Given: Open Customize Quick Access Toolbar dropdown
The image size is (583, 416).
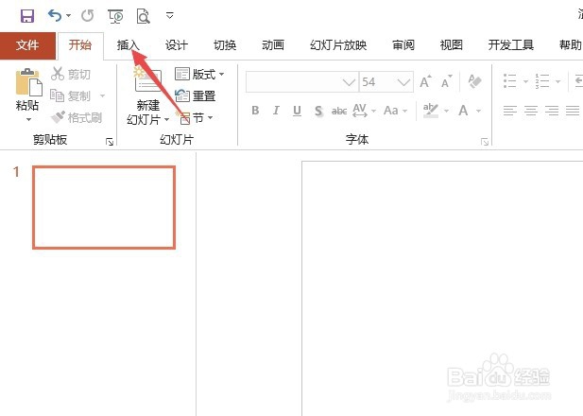Looking at the screenshot, I should point(170,16).
